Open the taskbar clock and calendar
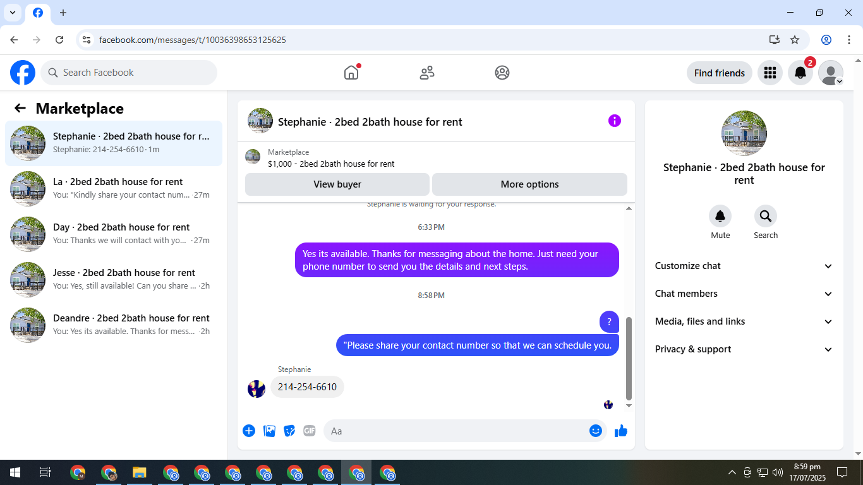The height and width of the screenshot is (485, 863). [807, 472]
